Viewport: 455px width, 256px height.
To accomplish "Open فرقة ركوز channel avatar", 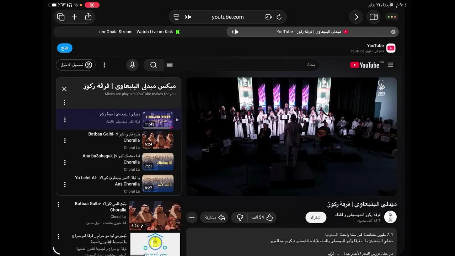I will point(390,217).
